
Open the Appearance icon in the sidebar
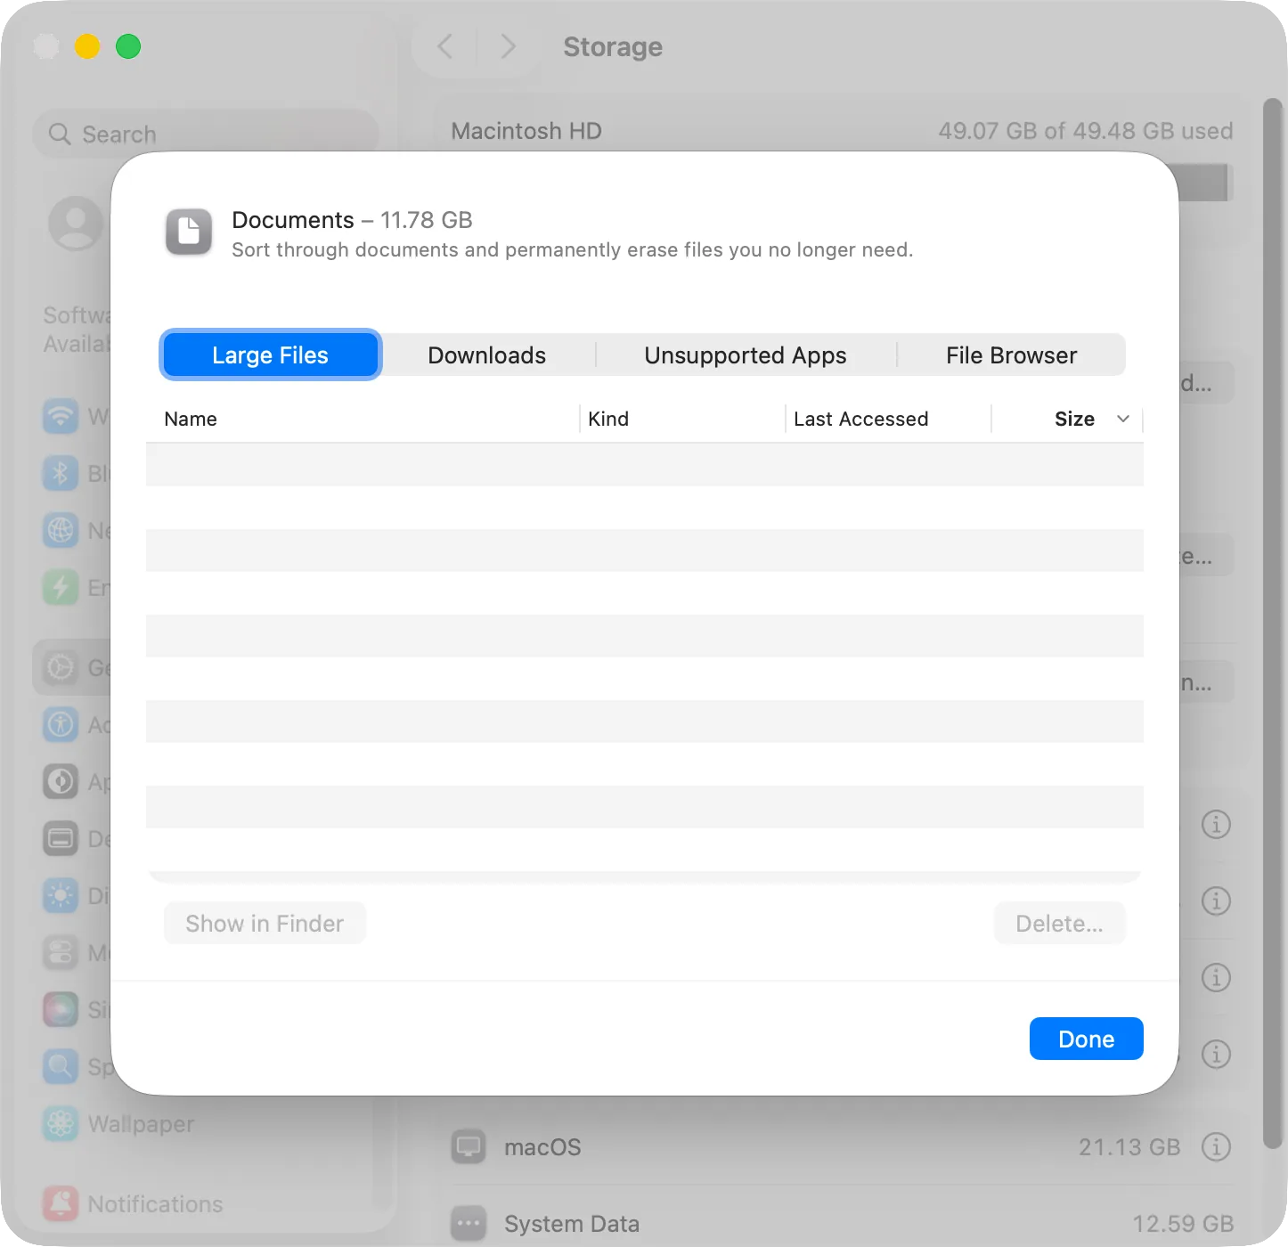coord(61,781)
